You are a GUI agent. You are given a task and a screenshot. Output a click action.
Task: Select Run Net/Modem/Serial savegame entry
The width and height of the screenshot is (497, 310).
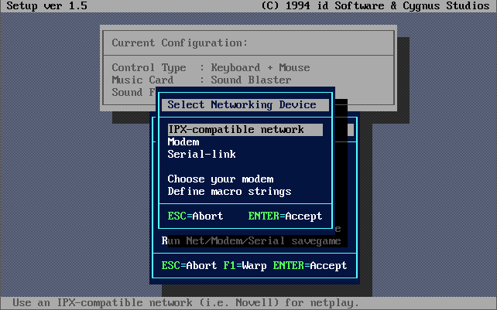(x=251, y=241)
